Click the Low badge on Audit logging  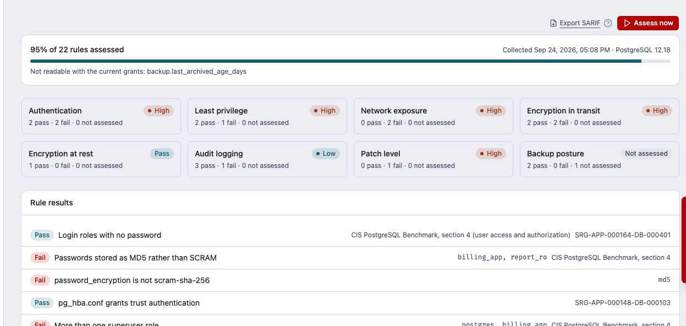[x=326, y=154]
